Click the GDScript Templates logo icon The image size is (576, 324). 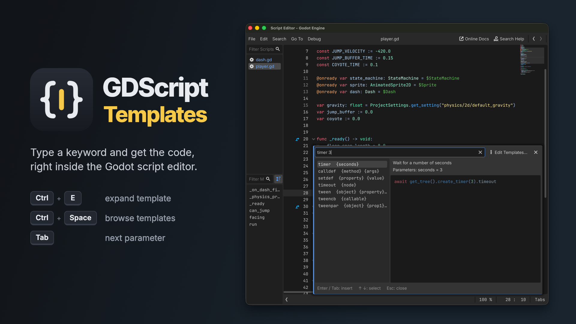pyautogui.click(x=61, y=99)
